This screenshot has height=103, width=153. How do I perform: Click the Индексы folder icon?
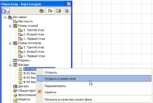coord(15,99)
